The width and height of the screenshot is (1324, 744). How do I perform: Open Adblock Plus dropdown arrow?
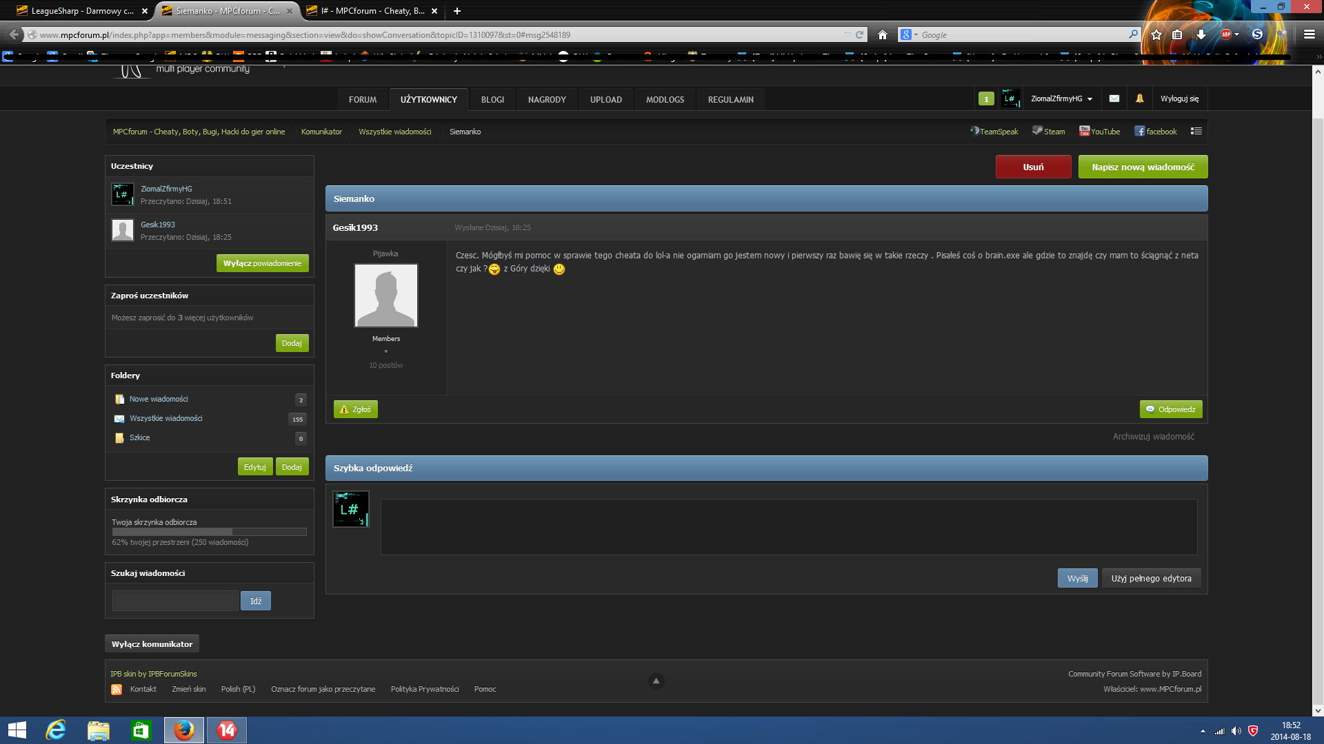[1236, 34]
